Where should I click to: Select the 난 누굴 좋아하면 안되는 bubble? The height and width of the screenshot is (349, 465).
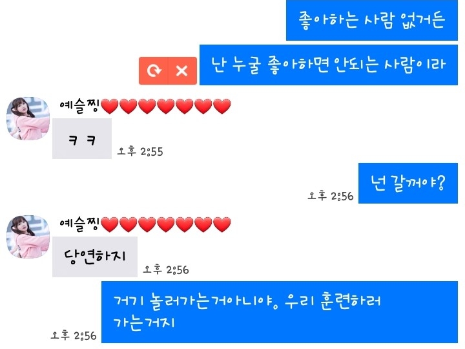point(329,65)
